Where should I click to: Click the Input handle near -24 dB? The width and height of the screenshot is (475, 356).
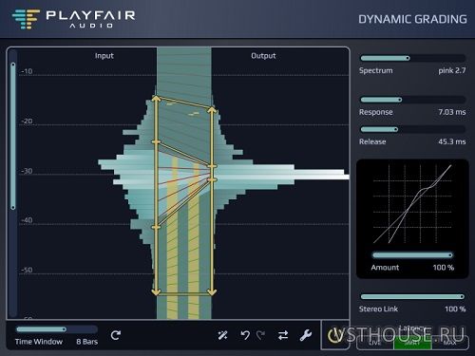pos(156,142)
